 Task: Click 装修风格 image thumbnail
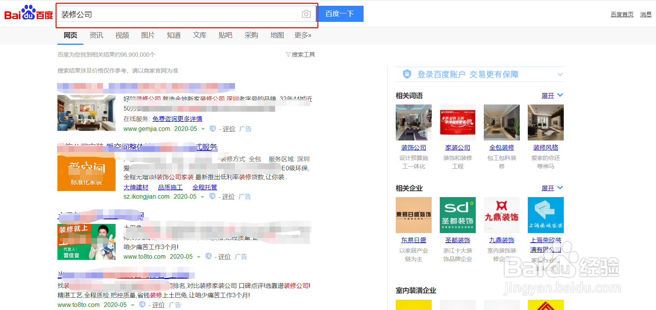(546, 122)
